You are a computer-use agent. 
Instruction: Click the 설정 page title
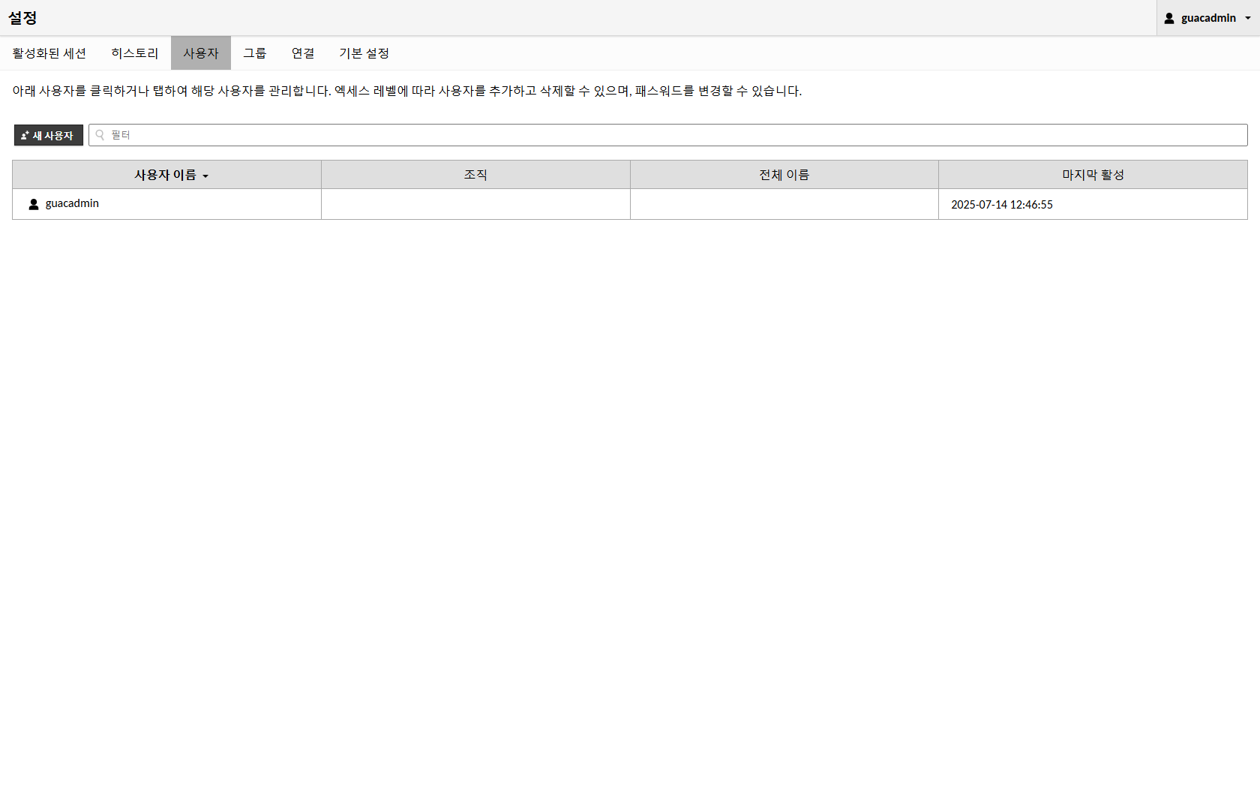coord(22,18)
